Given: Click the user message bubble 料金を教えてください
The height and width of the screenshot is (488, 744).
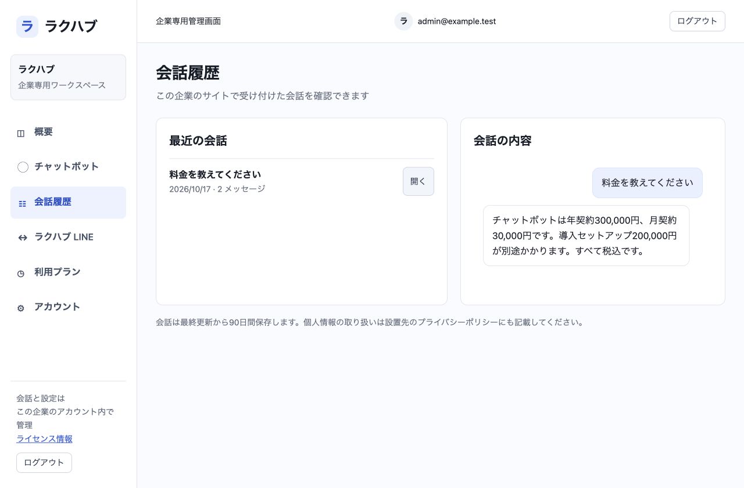Looking at the screenshot, I should coord(648,182).
